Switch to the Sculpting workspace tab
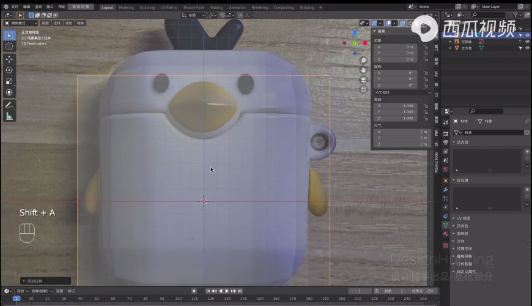 click(x=147, y=7)
